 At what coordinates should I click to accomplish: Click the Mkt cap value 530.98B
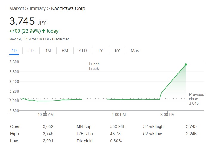point(118,126)
